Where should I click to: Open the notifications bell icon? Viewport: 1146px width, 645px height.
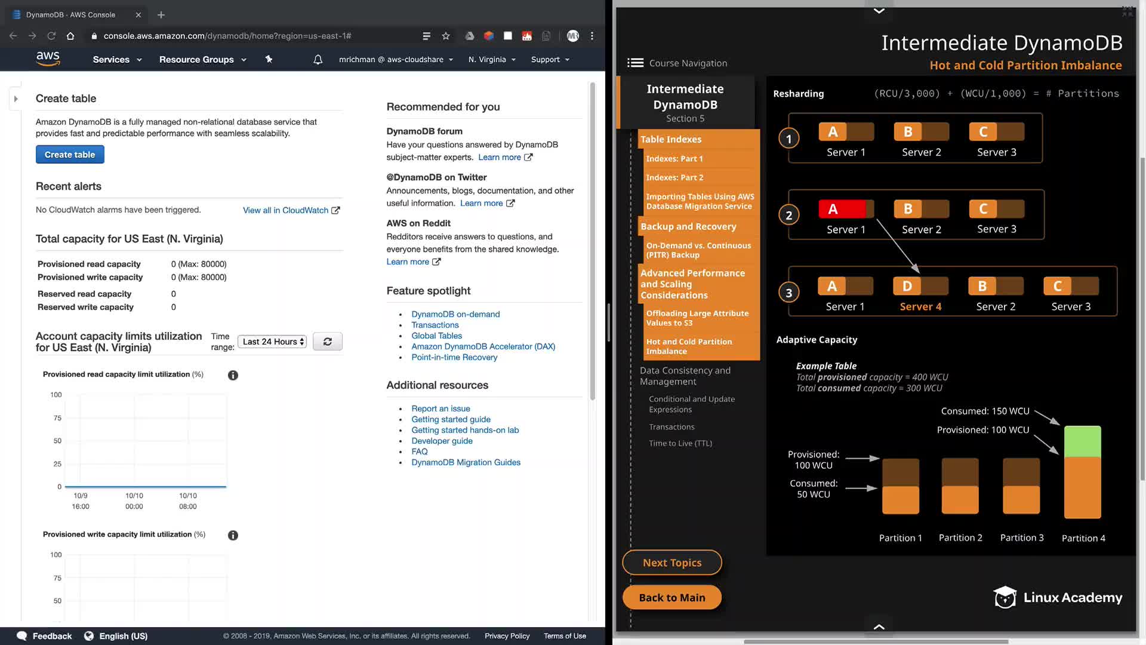coord(318,59)
